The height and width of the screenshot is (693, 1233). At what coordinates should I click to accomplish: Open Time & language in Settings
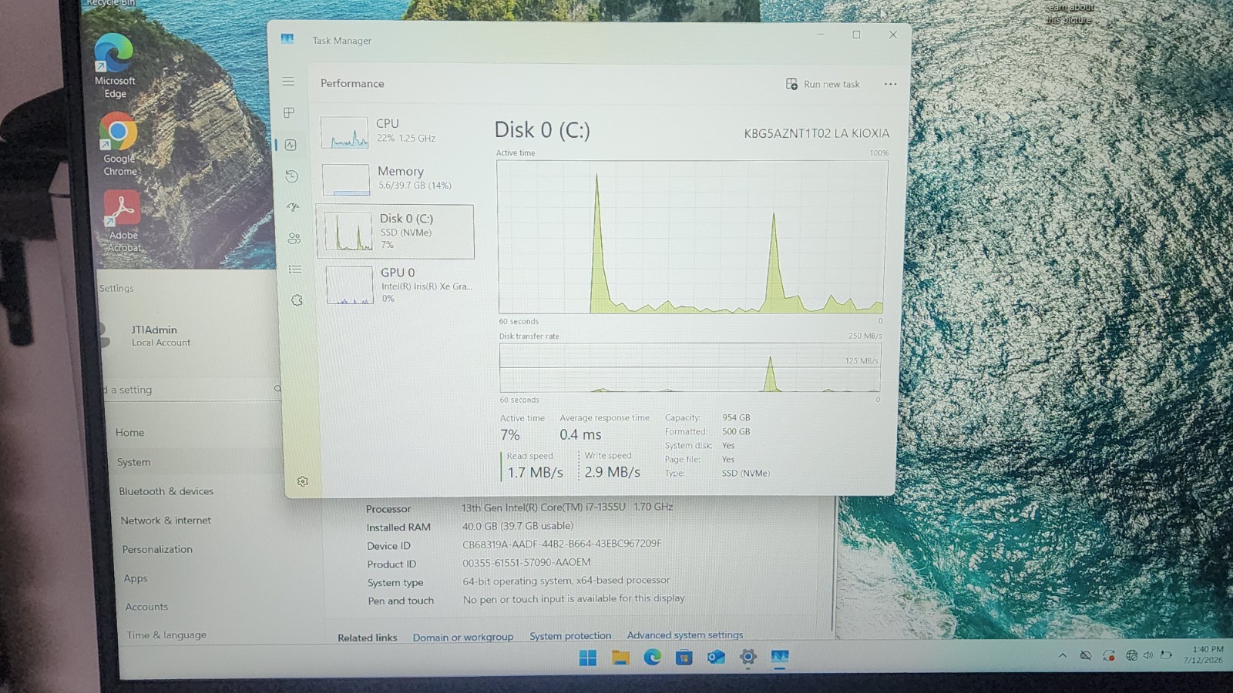click(x=166, y=635)
